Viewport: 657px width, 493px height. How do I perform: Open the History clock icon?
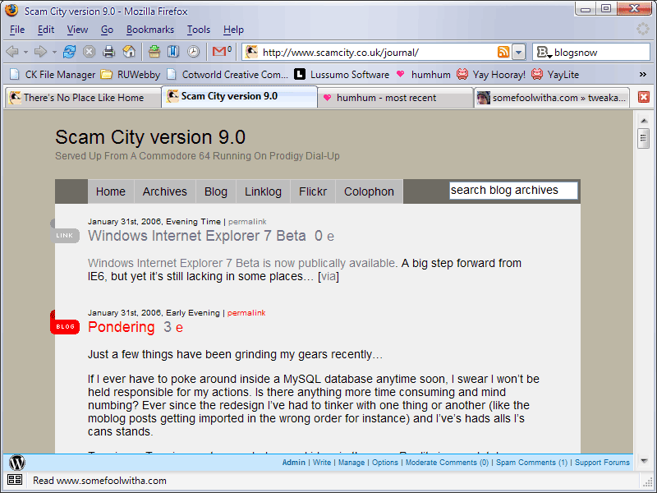coord(193,52)
